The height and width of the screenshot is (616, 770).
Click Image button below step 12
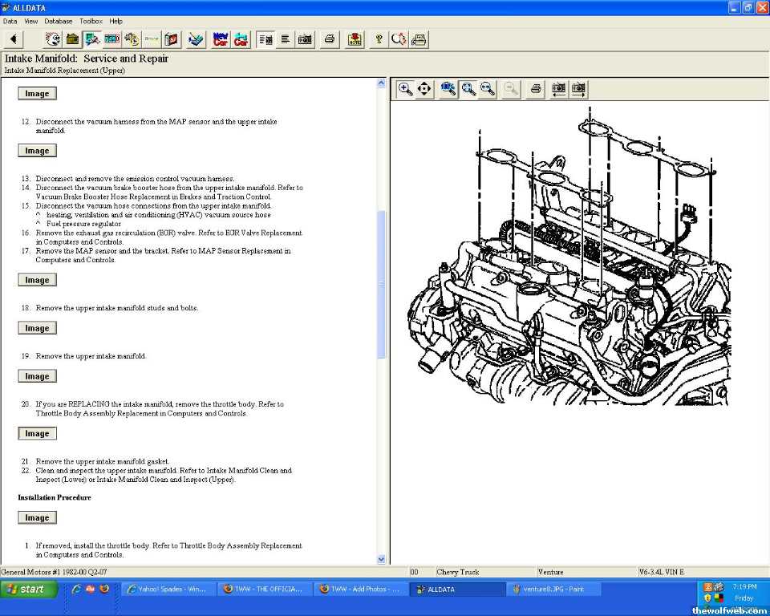(37, 151)
